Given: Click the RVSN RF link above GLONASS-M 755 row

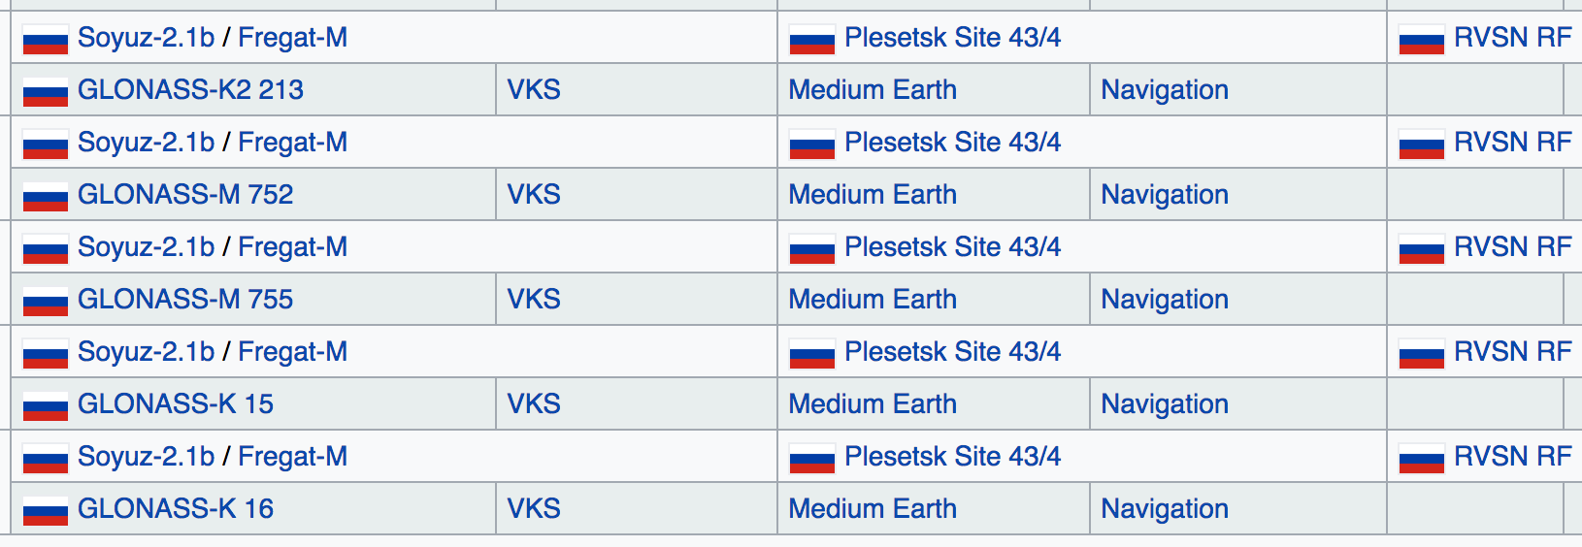Looking at the screenshot, I should click(x=1512, y=246).
